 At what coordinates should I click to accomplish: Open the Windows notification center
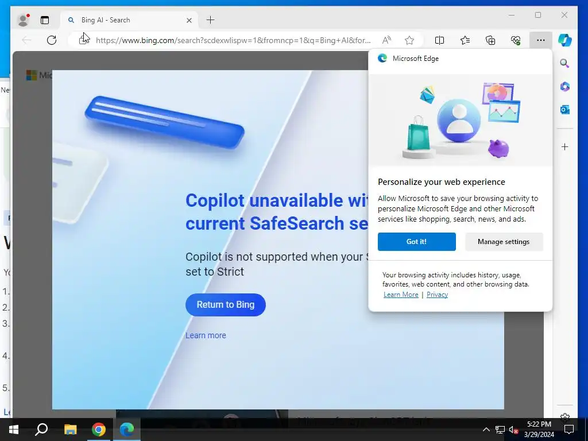click(x=569, y=430)
